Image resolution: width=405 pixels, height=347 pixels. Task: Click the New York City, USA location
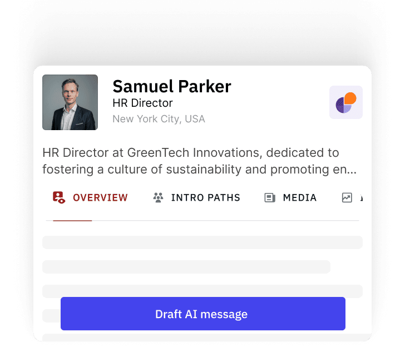coord(159,119)
